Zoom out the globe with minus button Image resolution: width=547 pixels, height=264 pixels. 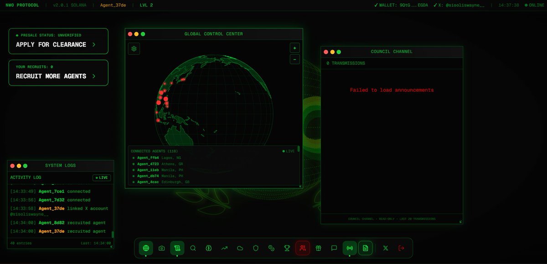pos(294,59)
